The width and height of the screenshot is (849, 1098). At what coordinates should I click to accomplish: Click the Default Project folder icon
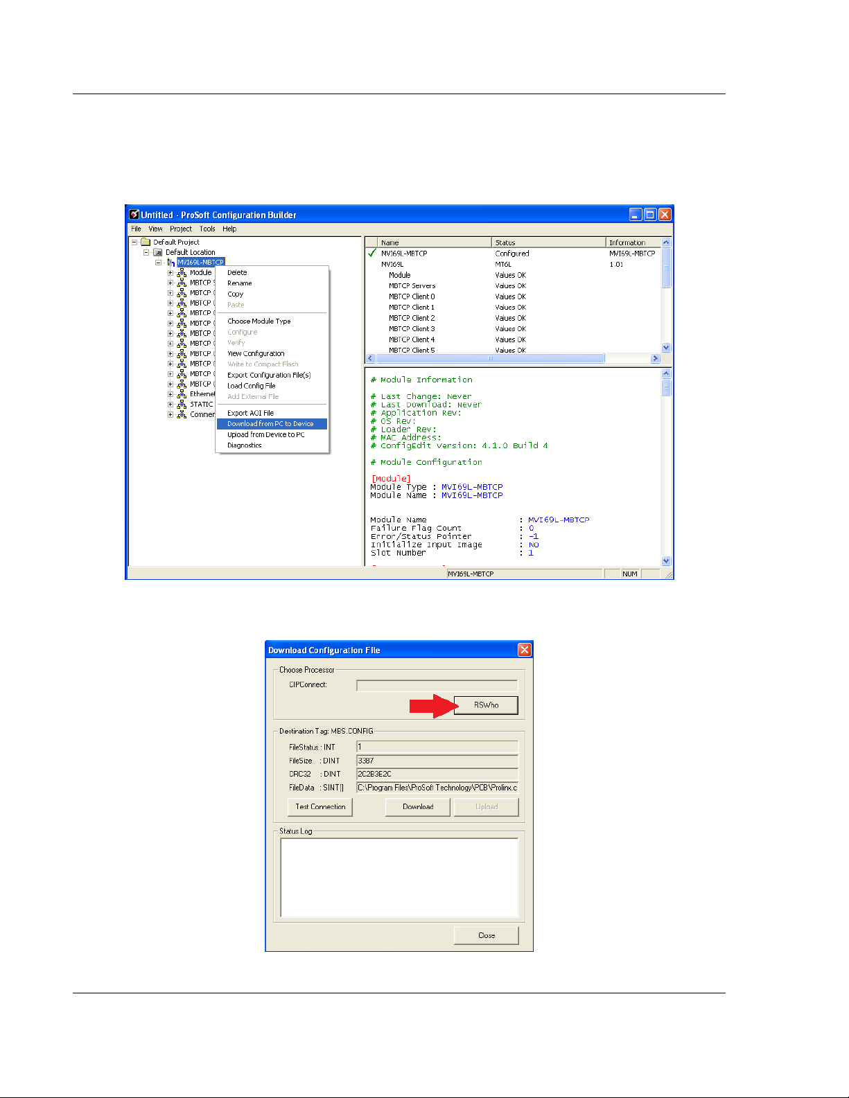tap(146, 242)
